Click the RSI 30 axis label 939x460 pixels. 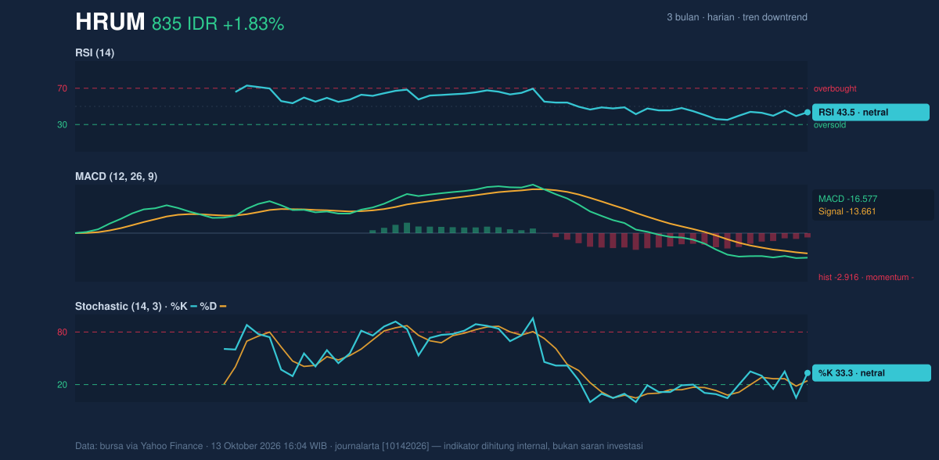click(62, 124)
